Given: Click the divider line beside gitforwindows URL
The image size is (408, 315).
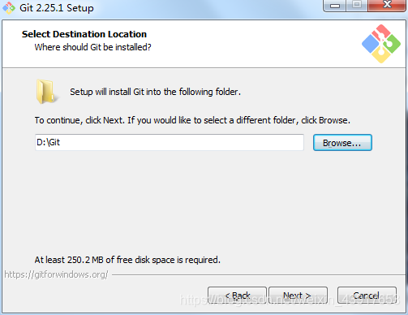Looking at the screenshot, I should (x=258, y=275).
